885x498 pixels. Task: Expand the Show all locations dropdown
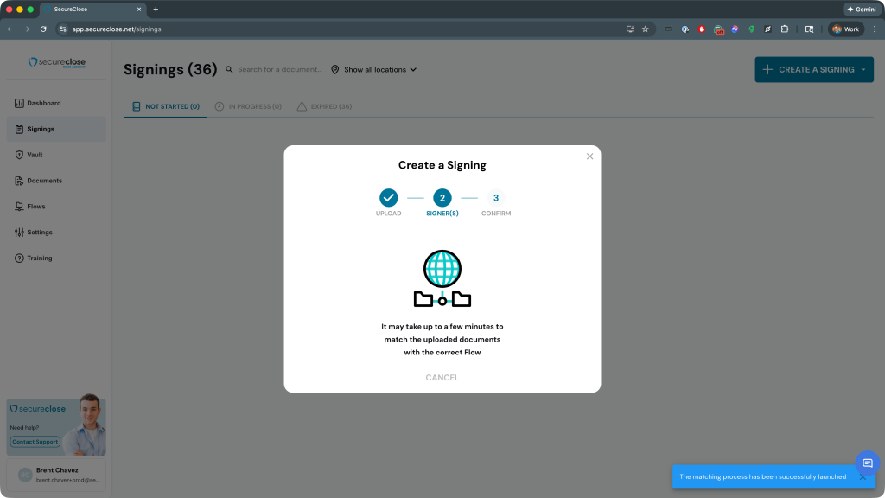click(374, 69)
